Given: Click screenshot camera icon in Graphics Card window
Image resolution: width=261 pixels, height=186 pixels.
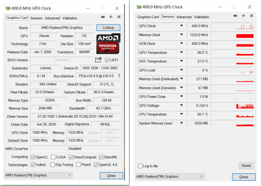Looking at the screenshot, I should pyautogui.click(x=103, y=17).
